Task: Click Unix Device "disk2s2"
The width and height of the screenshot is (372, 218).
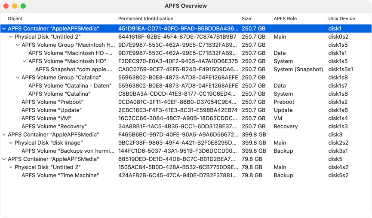Action: point(338,143)
